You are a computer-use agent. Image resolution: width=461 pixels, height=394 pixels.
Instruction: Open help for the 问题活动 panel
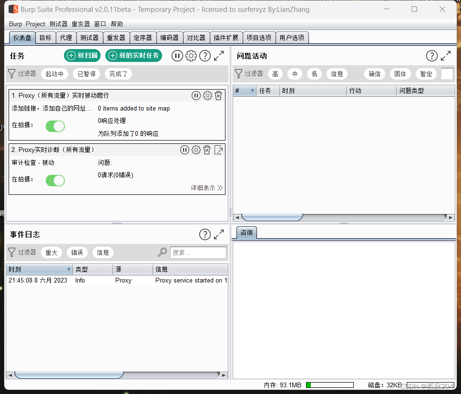pyautogui.click(x=431, y=55)
